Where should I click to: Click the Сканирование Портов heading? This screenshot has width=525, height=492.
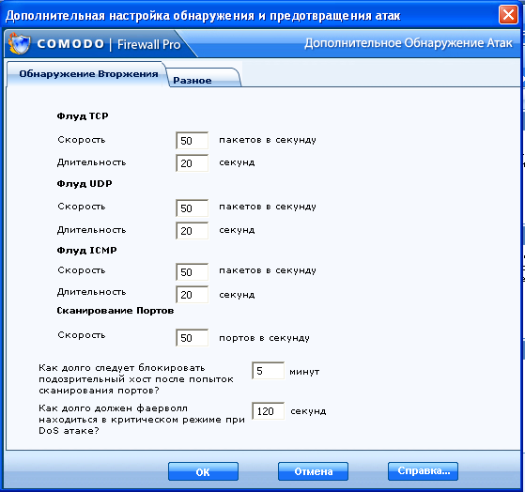116,311
